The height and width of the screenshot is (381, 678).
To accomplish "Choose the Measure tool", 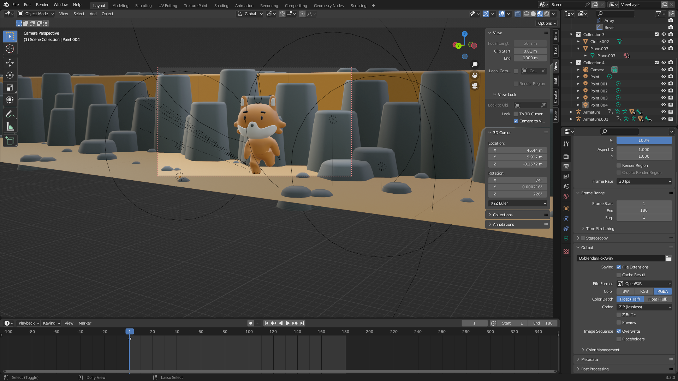I will (x=10, y=127).
